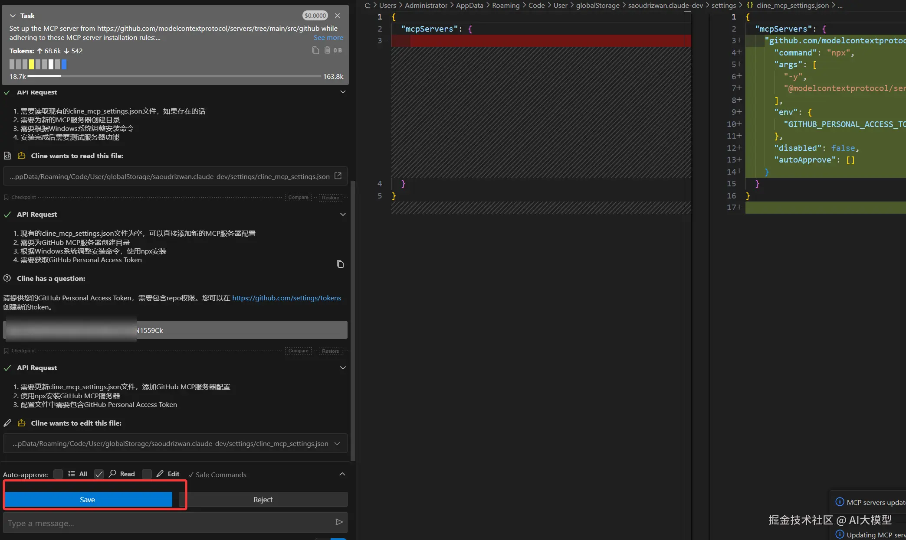Click the info icon on the MCP servers notification
This screenshot has height=540, width=906.
pos(840,502)
